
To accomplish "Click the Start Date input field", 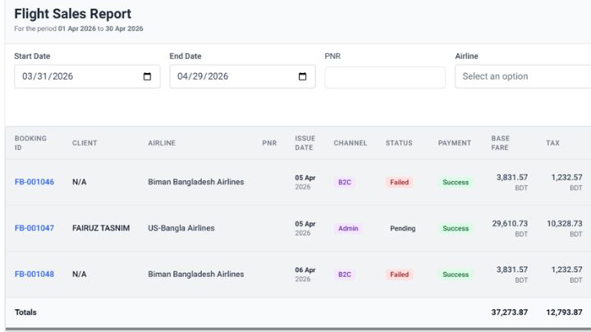I will click(74, 77).
